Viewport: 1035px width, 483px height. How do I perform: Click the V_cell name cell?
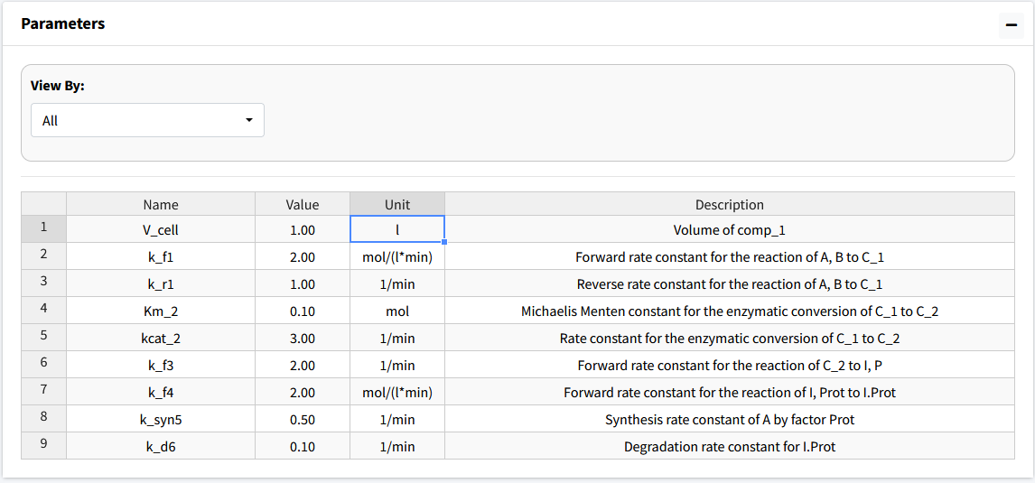[x=161, y=229]
